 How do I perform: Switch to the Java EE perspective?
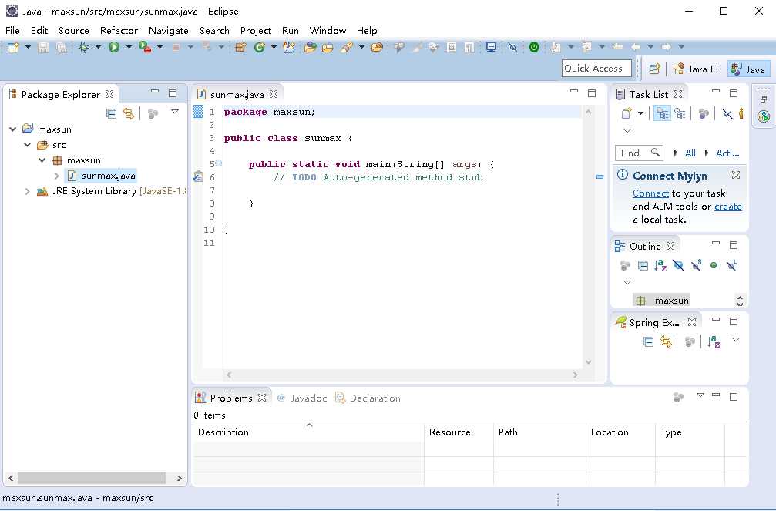pos(697,69)
